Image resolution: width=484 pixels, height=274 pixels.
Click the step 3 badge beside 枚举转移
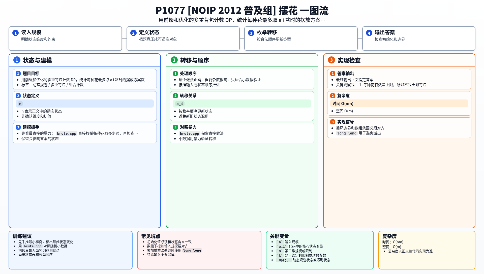tap(251, 33)
